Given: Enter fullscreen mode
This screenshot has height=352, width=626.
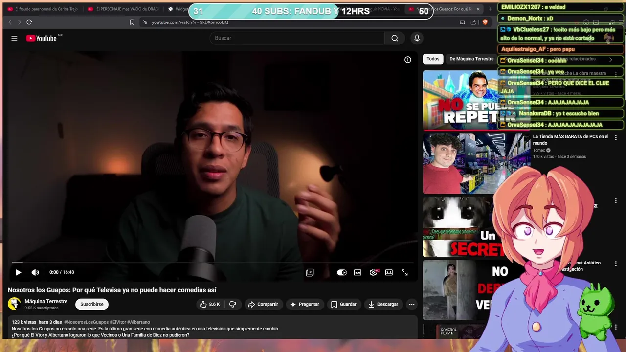Looking at the screenshot, I should (x=404, y=272).
